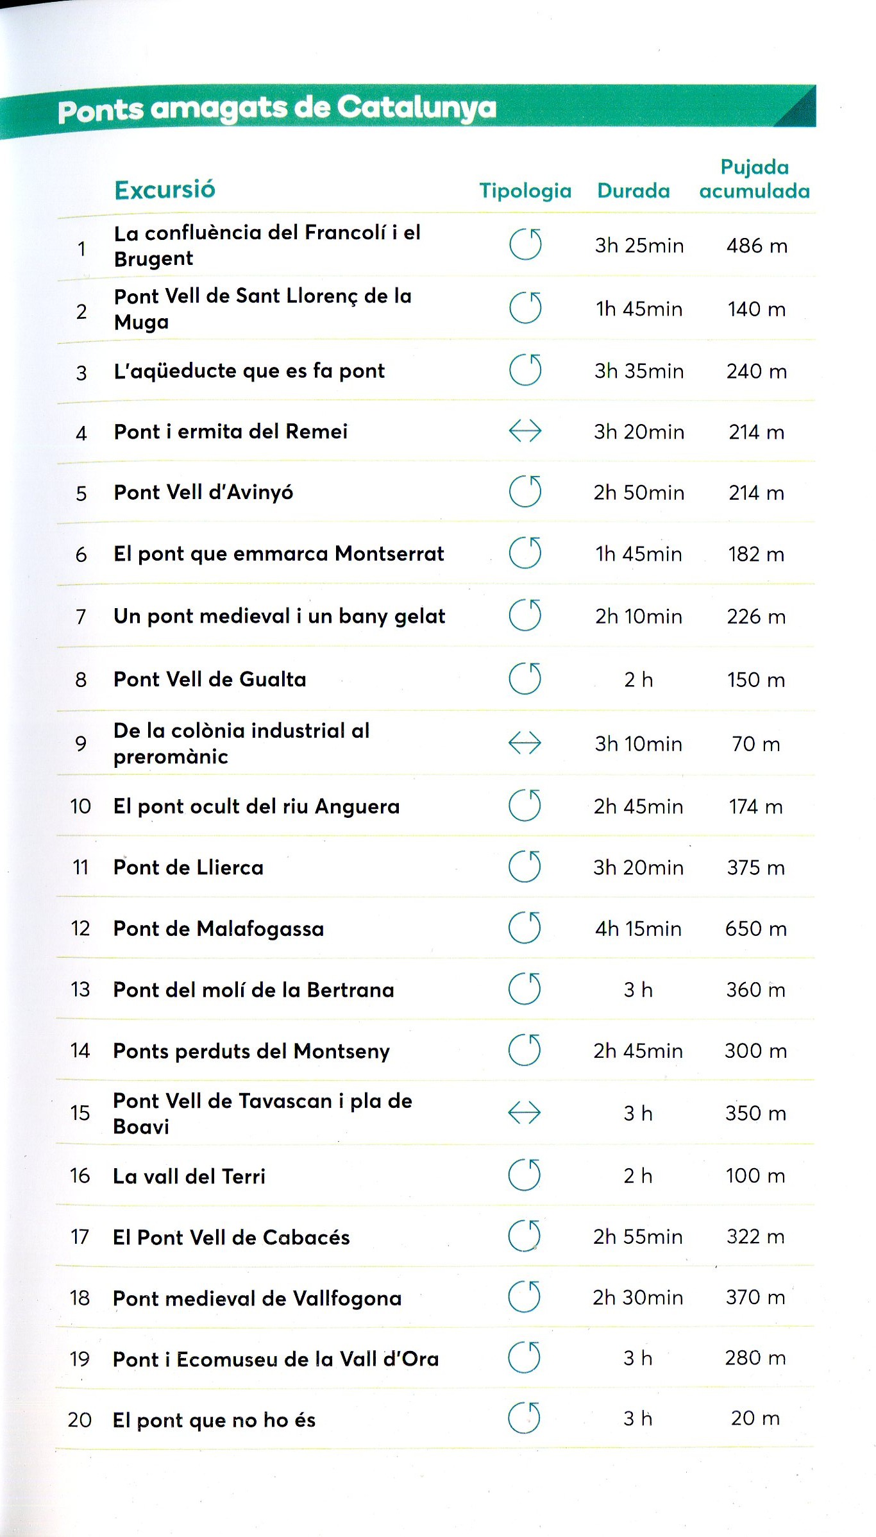Click the Pujada acumulada column header
The height and width of the screenshot is (1537, 876).
tap(755, 179)
